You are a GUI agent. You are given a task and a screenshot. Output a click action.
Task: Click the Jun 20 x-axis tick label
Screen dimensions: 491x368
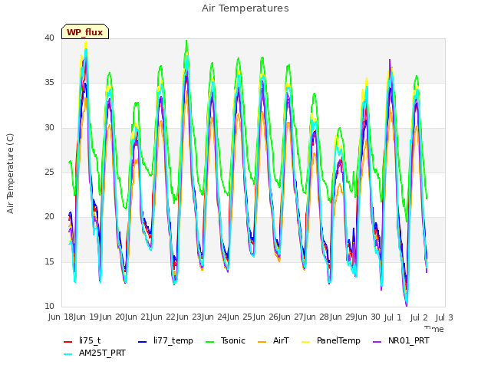tap(111, 317)
